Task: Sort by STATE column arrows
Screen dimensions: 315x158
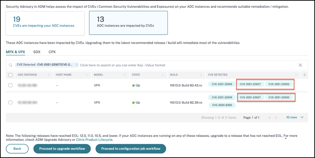Action: click(163, 75)
